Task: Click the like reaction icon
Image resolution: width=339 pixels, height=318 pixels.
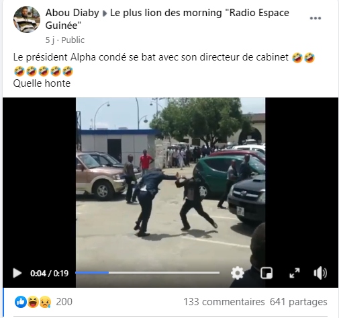Action: click(21, 302)
